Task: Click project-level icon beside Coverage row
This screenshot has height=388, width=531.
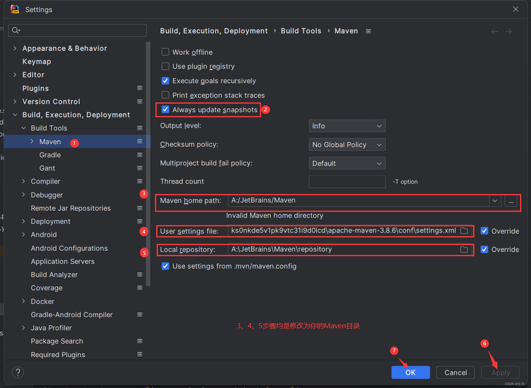Action: pyautogui.click(x=140, y=288)
